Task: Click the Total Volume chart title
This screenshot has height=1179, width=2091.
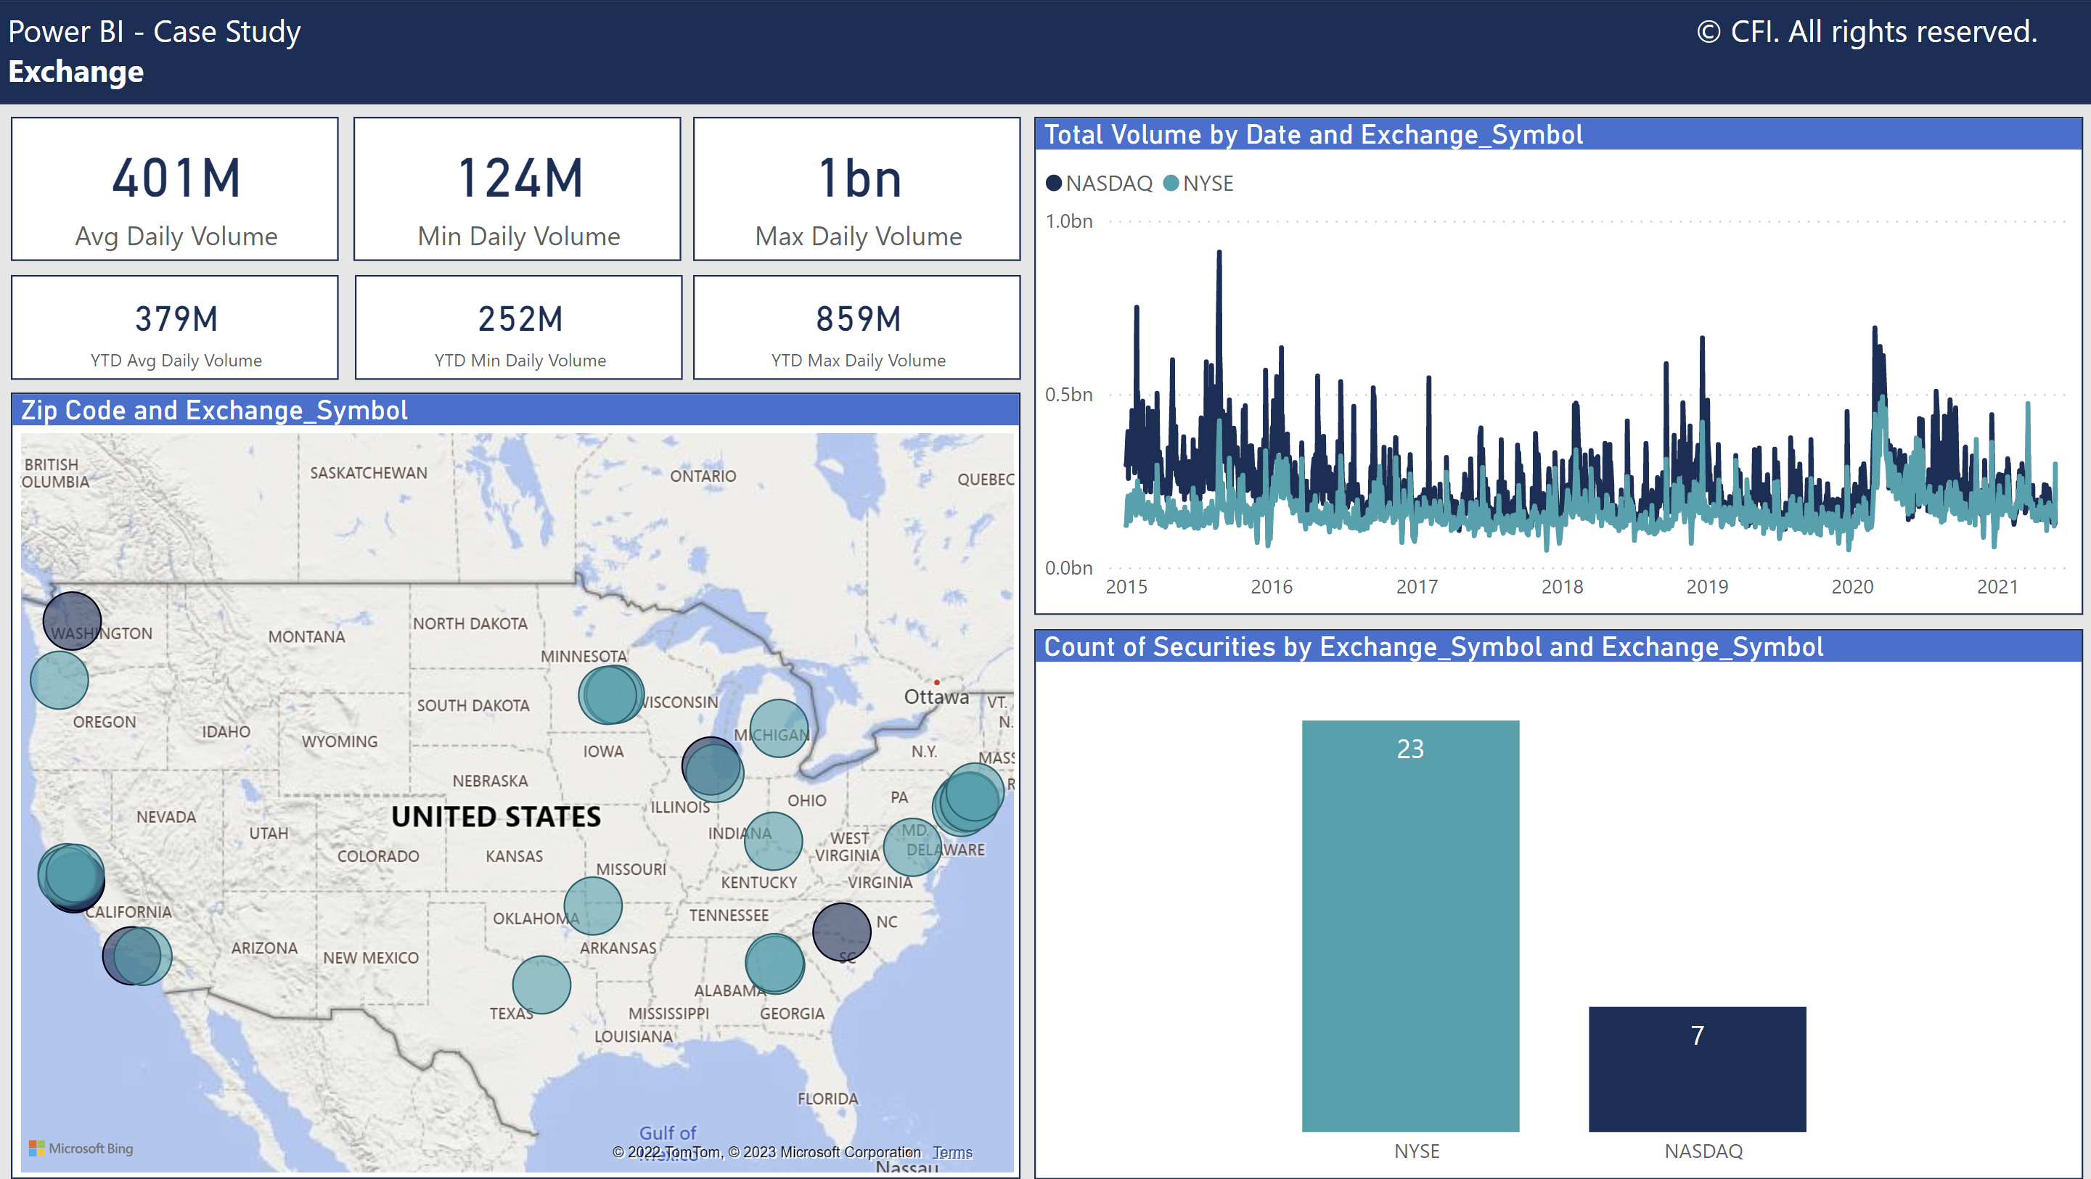Action: [1312, 135]
